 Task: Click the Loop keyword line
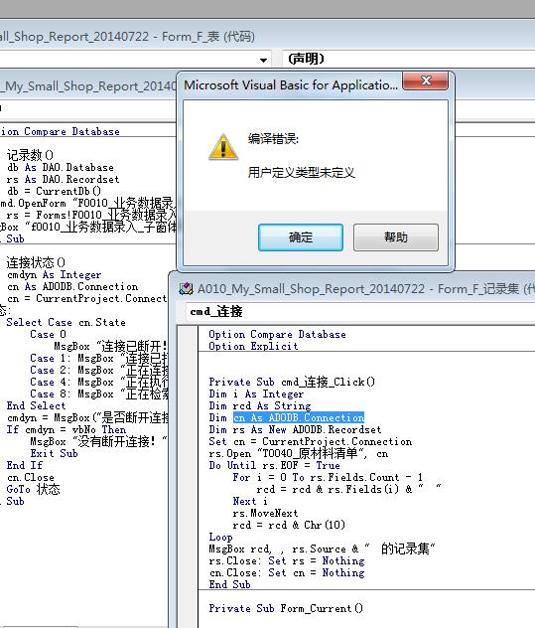[x=220, y=538]
